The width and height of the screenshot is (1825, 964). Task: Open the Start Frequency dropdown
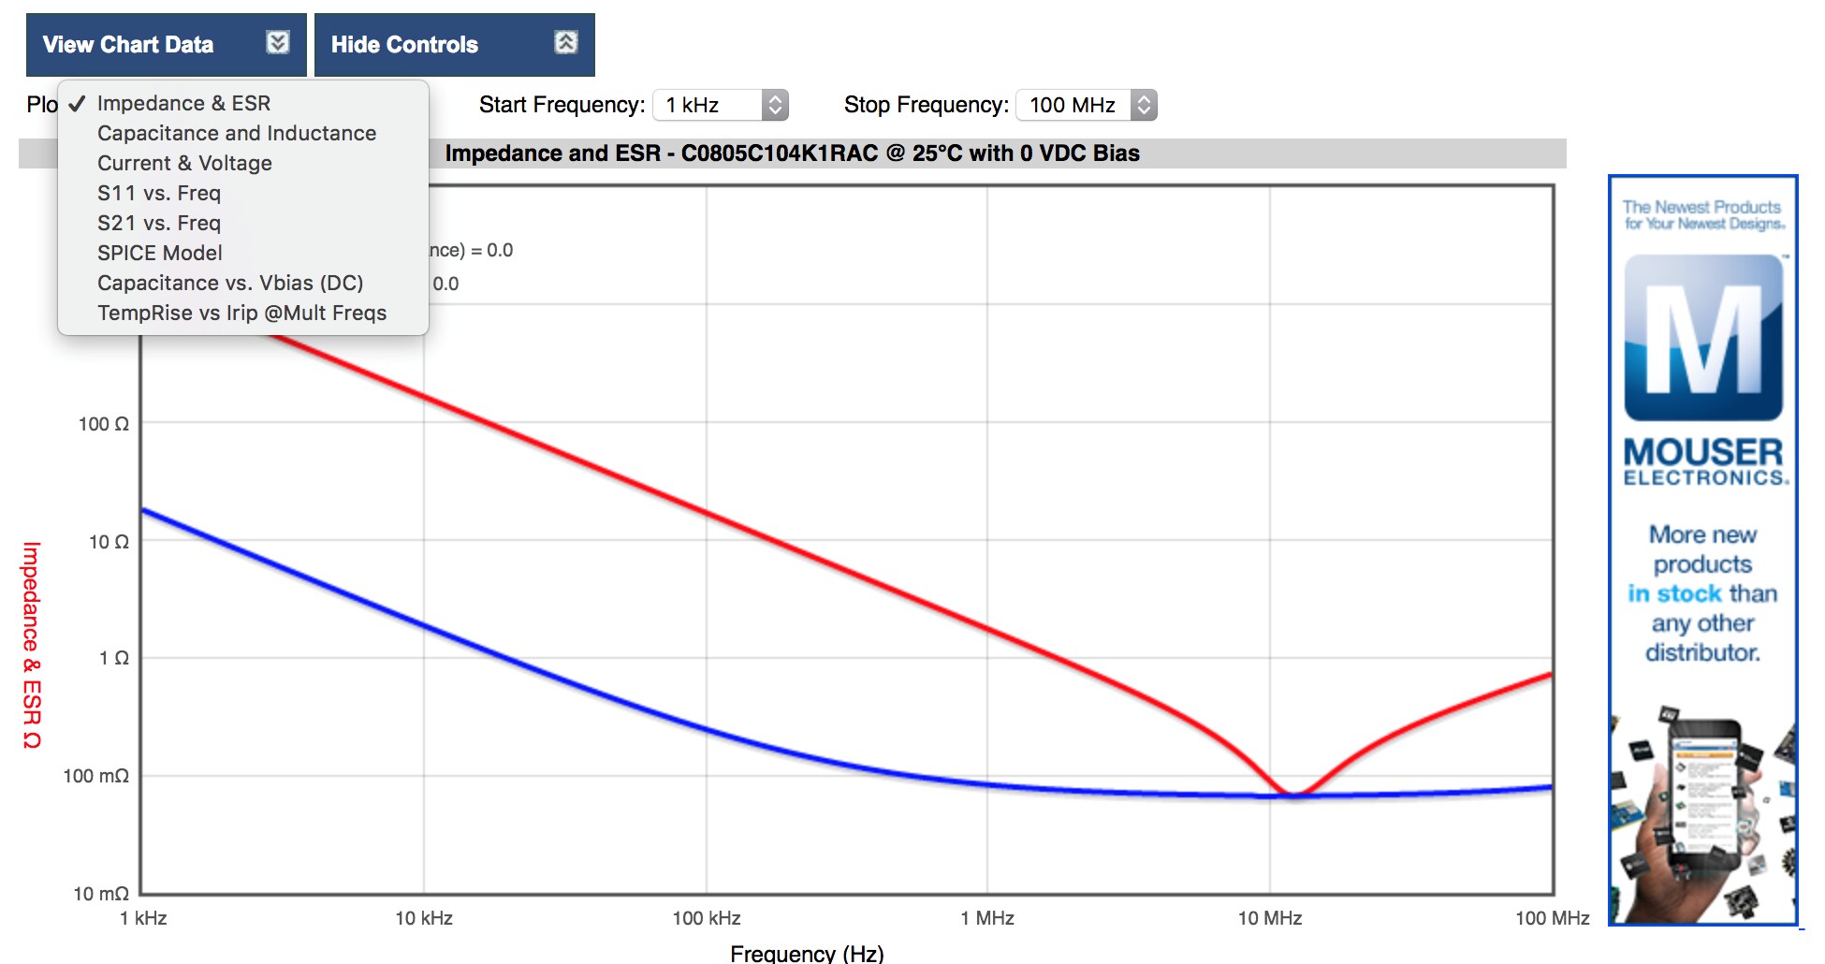coord(719,105)
